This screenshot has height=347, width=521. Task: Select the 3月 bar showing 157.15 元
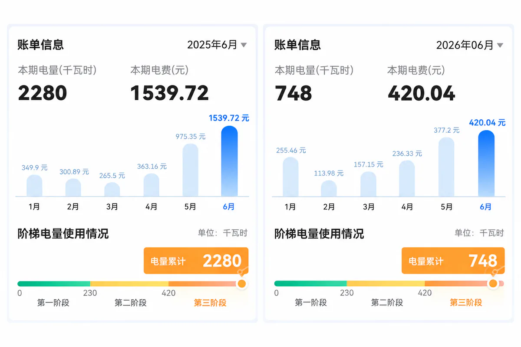coord(368,184)
